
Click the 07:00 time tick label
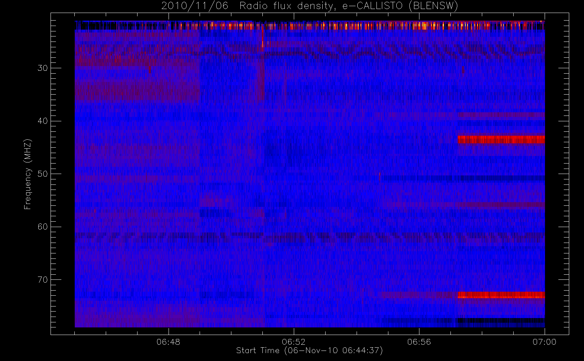[544, 342]
